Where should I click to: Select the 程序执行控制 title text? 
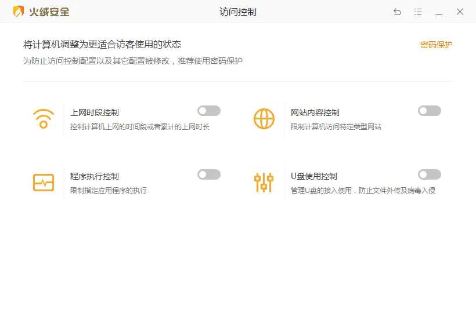(x=95, y=176)
